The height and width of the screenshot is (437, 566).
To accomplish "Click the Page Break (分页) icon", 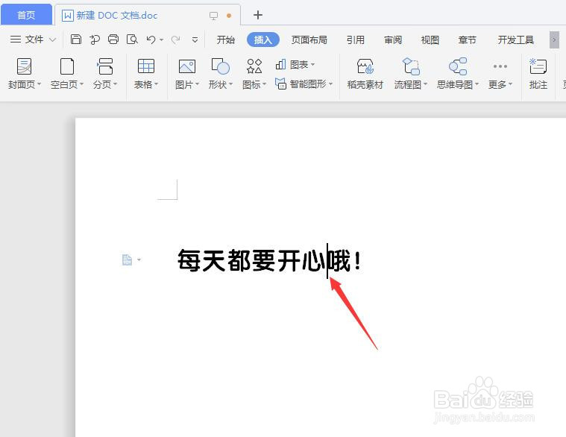I will coord(105,66).
